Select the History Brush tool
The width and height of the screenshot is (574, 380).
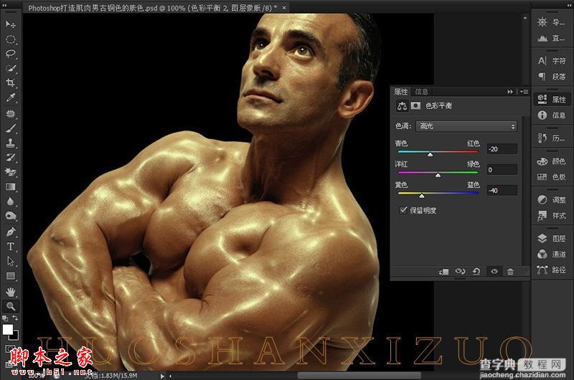click(10, 157)
